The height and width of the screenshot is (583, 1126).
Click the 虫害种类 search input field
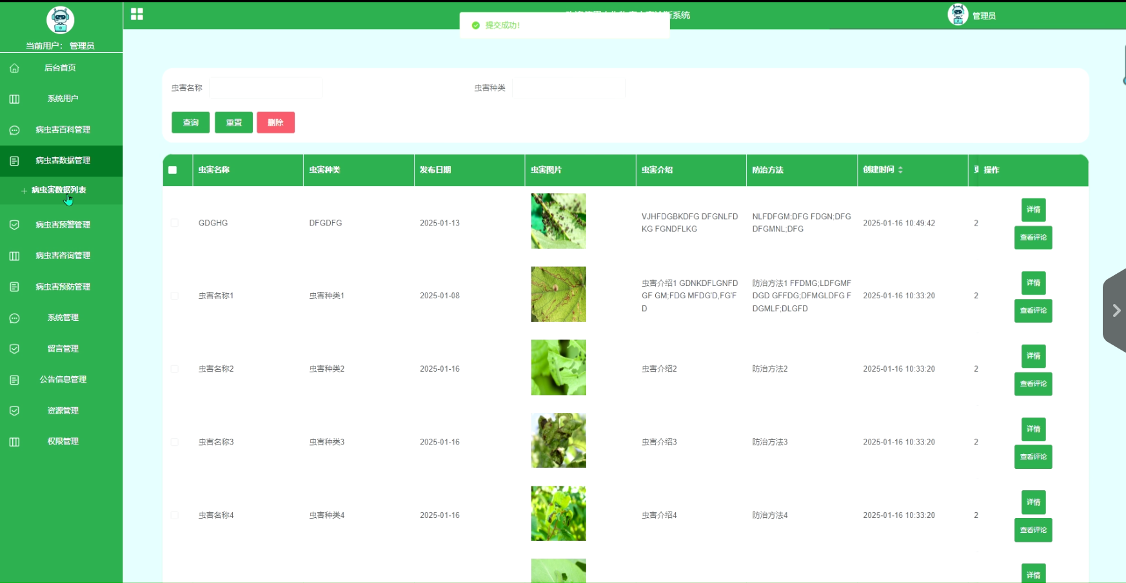pyautogui.click(x=569, y=88)
